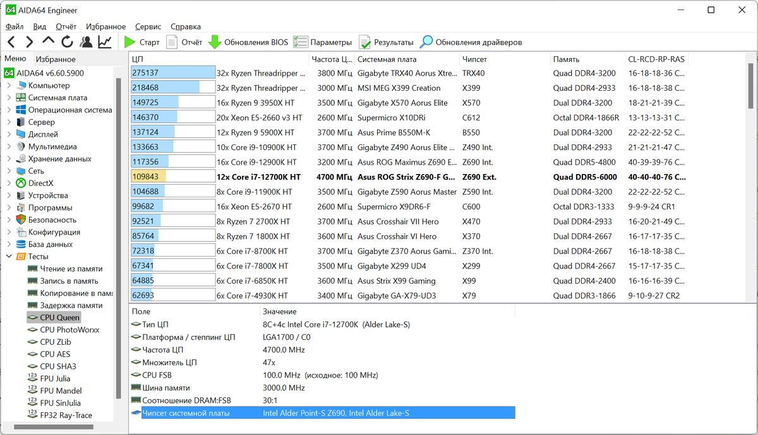
Task: Switch to the Избранное sidebar tab
Action: pyautogui.click(x=56, y=59)
